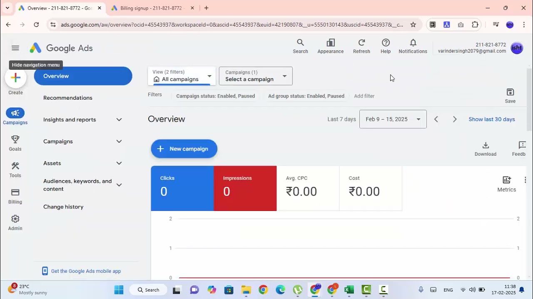The image size is (533, 299).
Task: Open Excel from the taskbar
Action: coord(349,290)
